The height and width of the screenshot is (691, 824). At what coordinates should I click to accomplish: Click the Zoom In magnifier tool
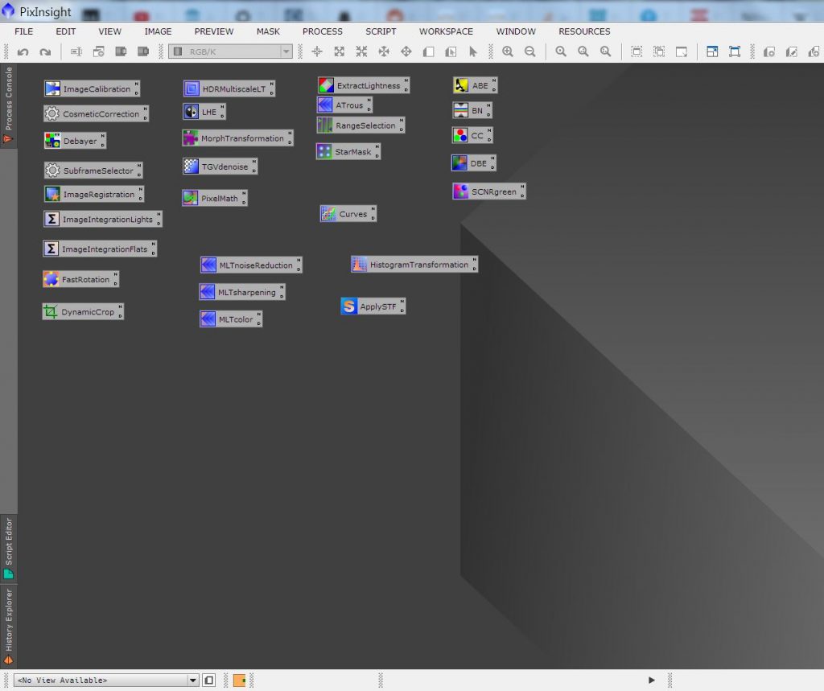point(508,52)
